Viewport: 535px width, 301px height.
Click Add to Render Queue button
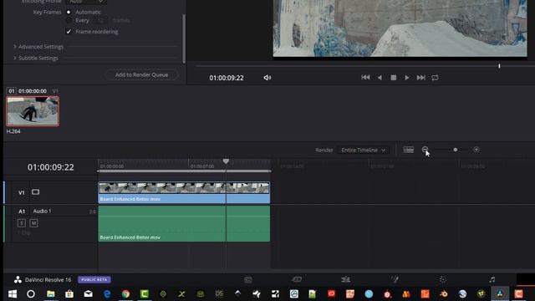click(141, 74)
